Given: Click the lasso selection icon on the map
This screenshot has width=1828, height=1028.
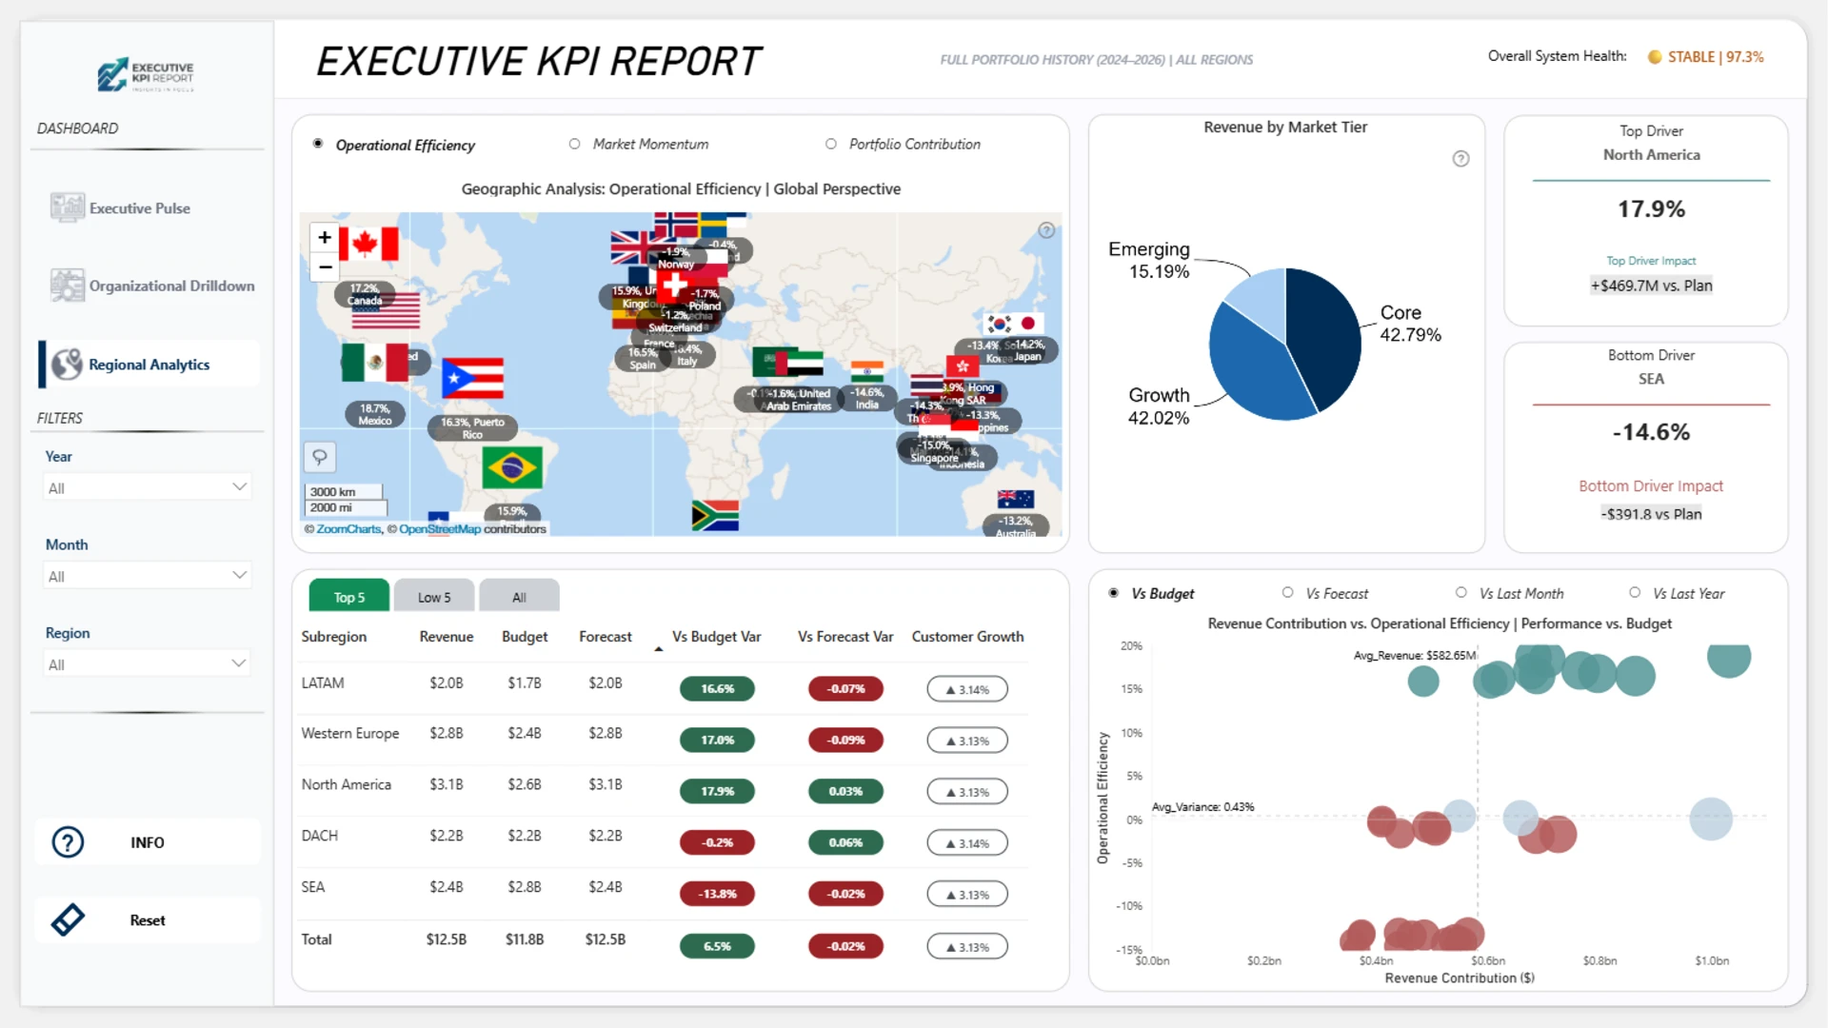Looking at the screenshot, I should coord(319,457).
